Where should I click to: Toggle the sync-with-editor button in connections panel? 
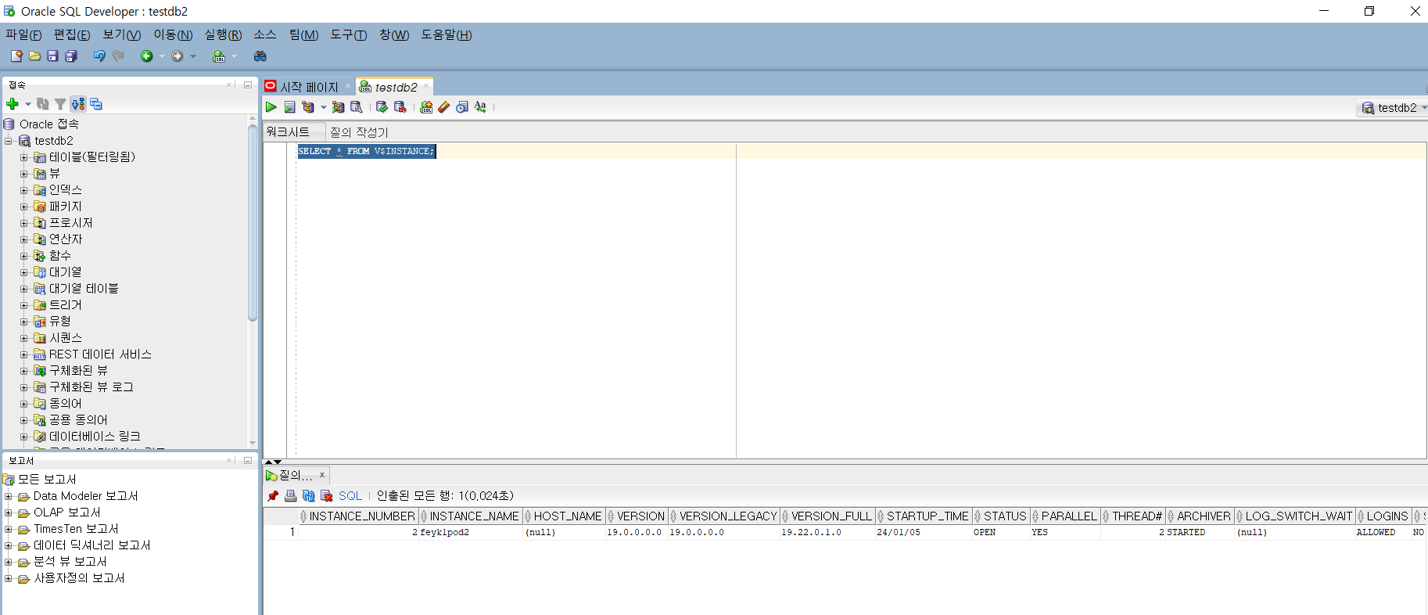(78, 104)
